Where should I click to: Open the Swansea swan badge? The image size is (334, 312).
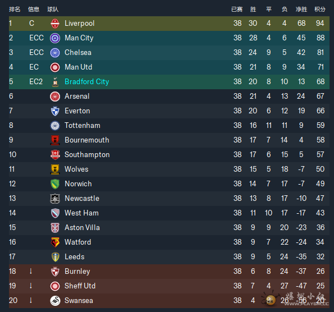click(55, 301)
